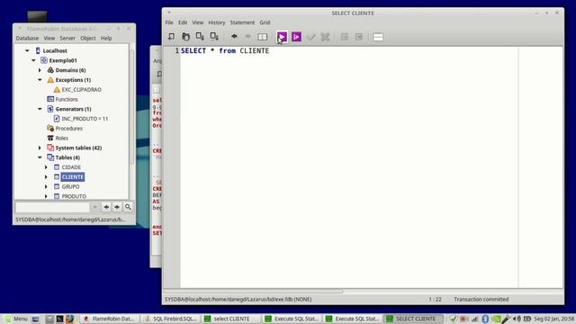The height and width of the screenshot is (324, 576).
Task: Click the search magnifier icon in FlameRobin window
Action: (x=128, y=207)
